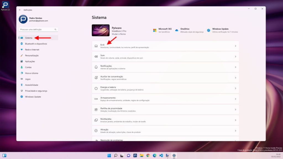Expand the Armazenamento row chevron
The image size is (283, 159).
click(x=235, y=99)
